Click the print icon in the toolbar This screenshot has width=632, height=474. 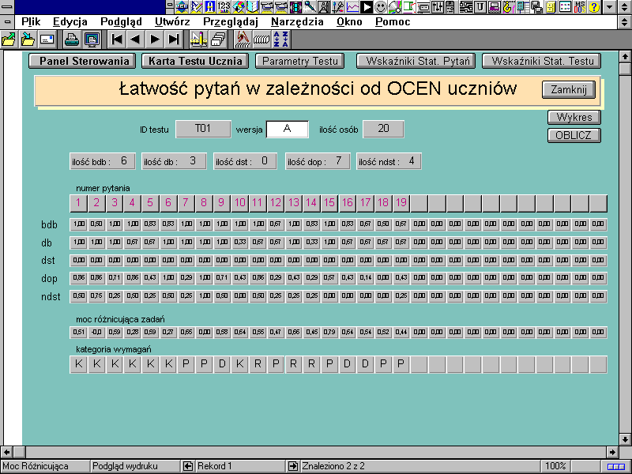[x=72, y=39]
